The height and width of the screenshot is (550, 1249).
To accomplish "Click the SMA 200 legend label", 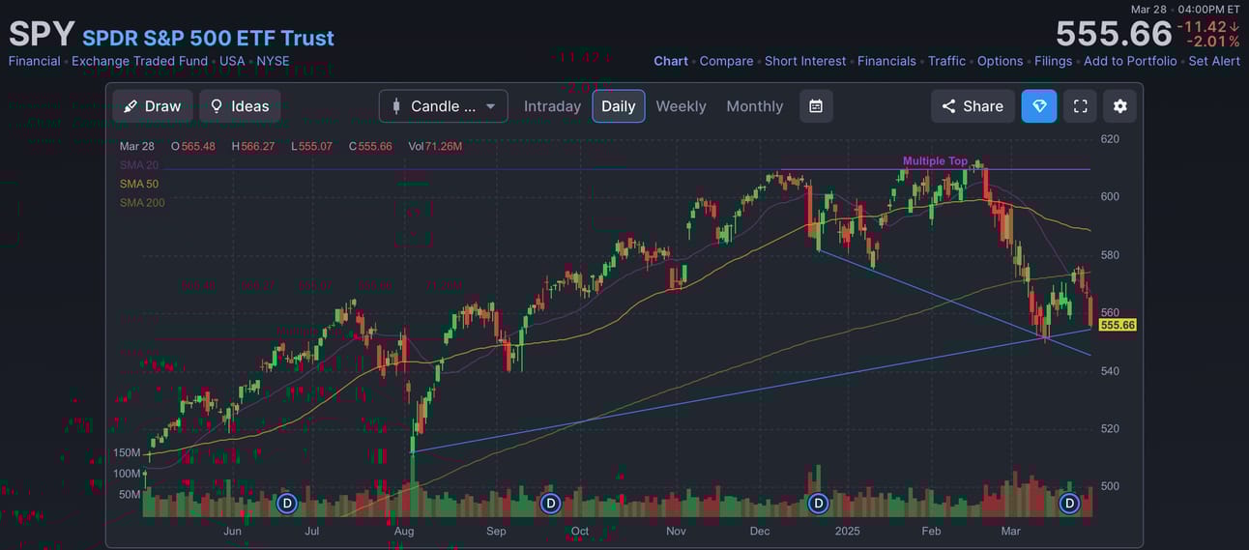I will [x=142, y=203].
